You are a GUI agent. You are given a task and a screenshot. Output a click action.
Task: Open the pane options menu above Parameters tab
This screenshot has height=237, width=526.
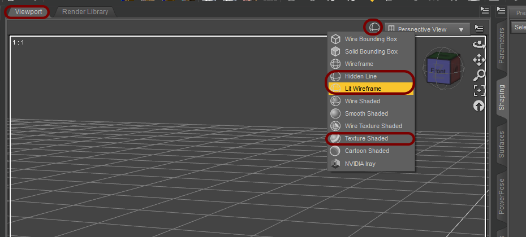pyautogui.click(x=501, y=11)
